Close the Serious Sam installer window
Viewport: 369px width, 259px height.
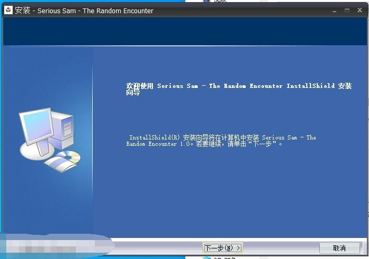360,10
